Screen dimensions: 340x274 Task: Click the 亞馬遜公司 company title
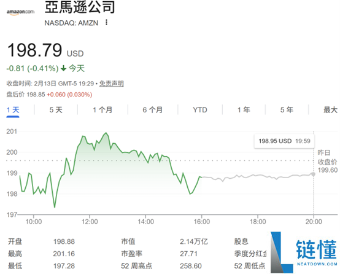point(80,7)
